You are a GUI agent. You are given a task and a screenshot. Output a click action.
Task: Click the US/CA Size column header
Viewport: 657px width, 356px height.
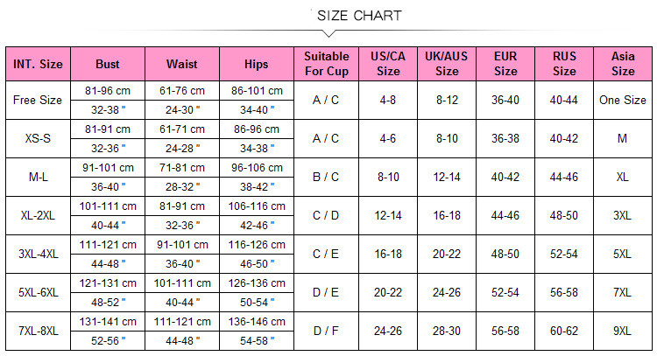click(x=387, y=64)
